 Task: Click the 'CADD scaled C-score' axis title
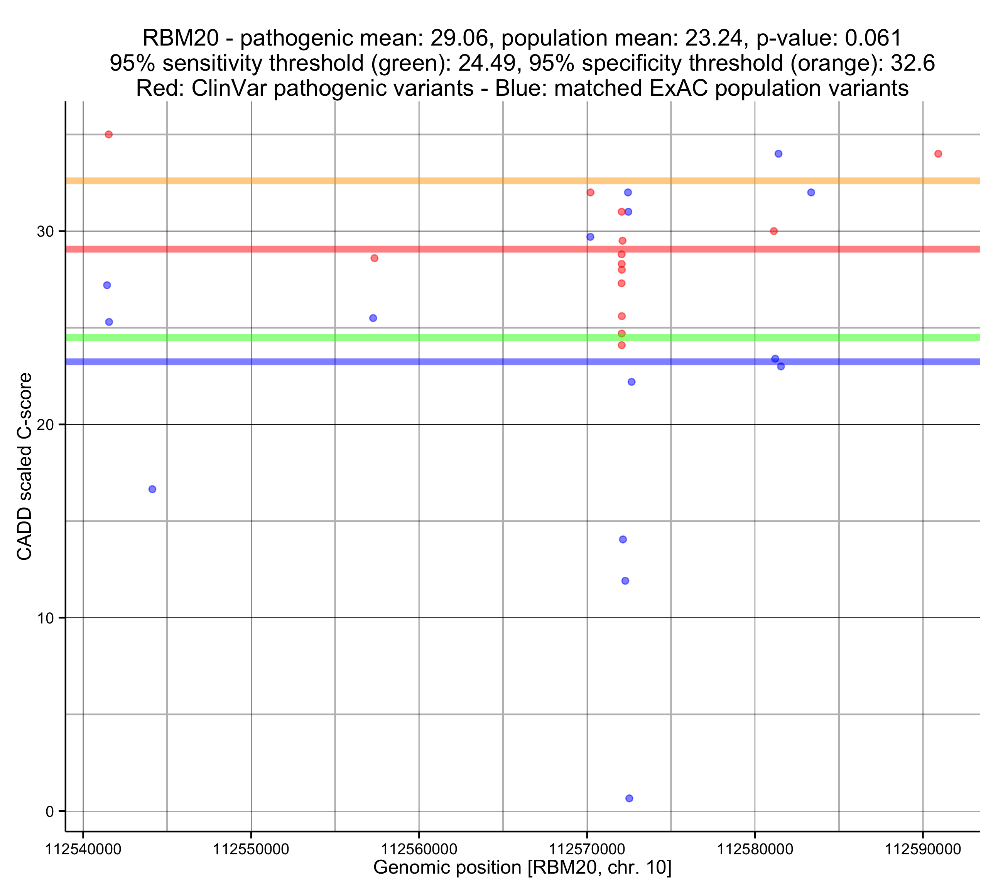(24, 466)
